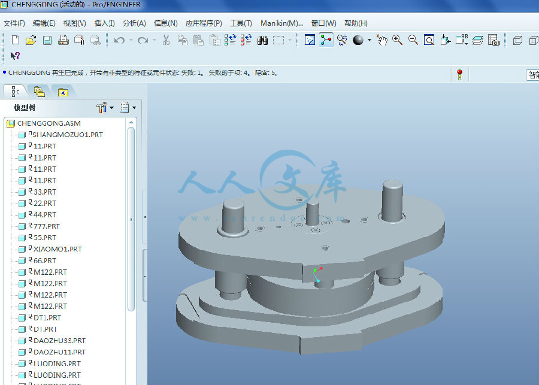
Task: Open the 信息(N) menu
Action: [x=166, y=23]
